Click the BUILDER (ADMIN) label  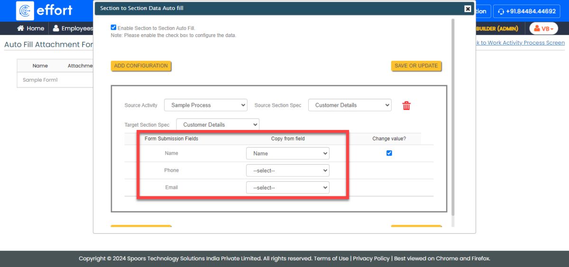tap(497, 28)
